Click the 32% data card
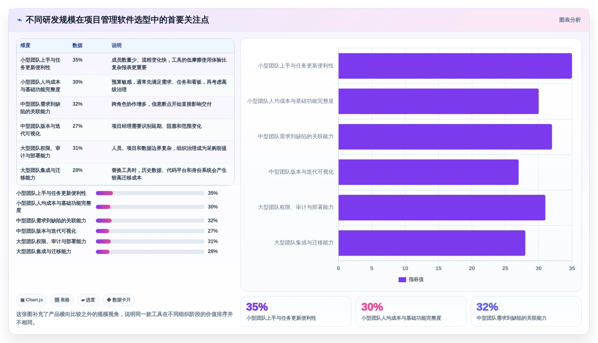 (x=526, y=311)
